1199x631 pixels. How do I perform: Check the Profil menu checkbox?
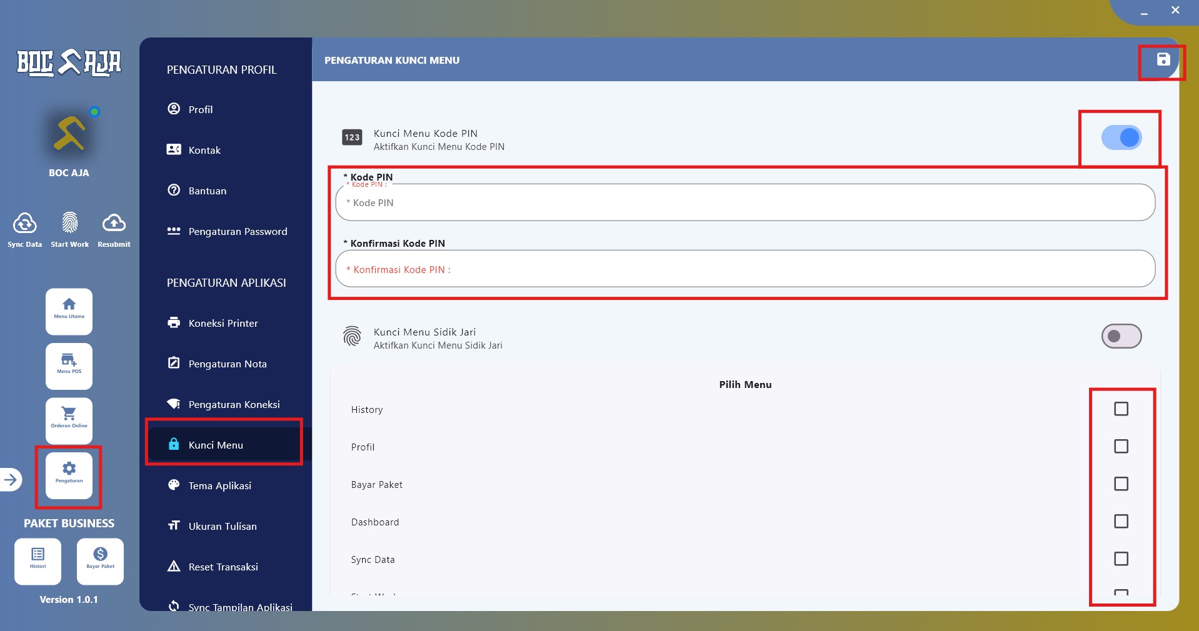[x=1121, y=446]
